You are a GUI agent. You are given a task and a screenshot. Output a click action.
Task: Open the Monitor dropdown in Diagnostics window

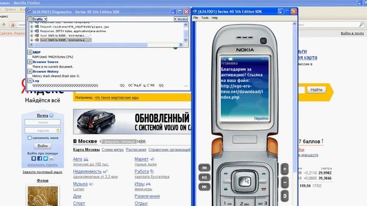point(181,19)
